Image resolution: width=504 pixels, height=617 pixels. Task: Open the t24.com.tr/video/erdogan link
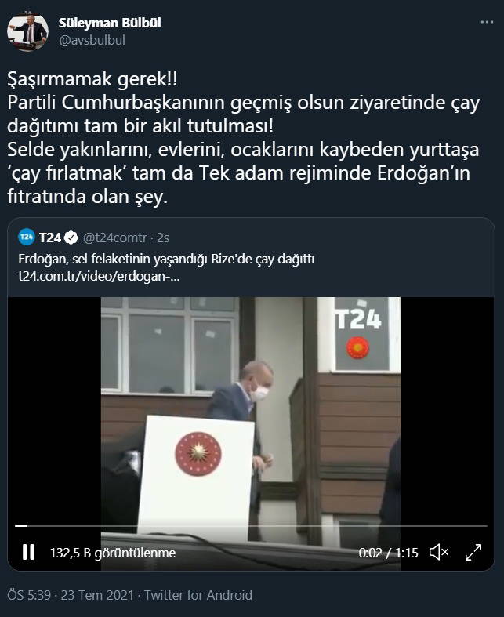(99, 276)
